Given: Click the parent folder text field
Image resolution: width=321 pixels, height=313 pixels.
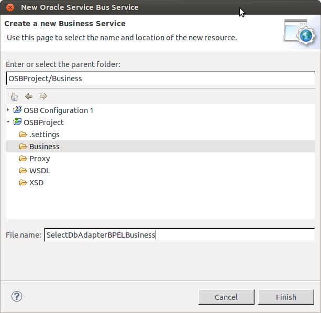Looking at the screenshot, I should (160, 79).
